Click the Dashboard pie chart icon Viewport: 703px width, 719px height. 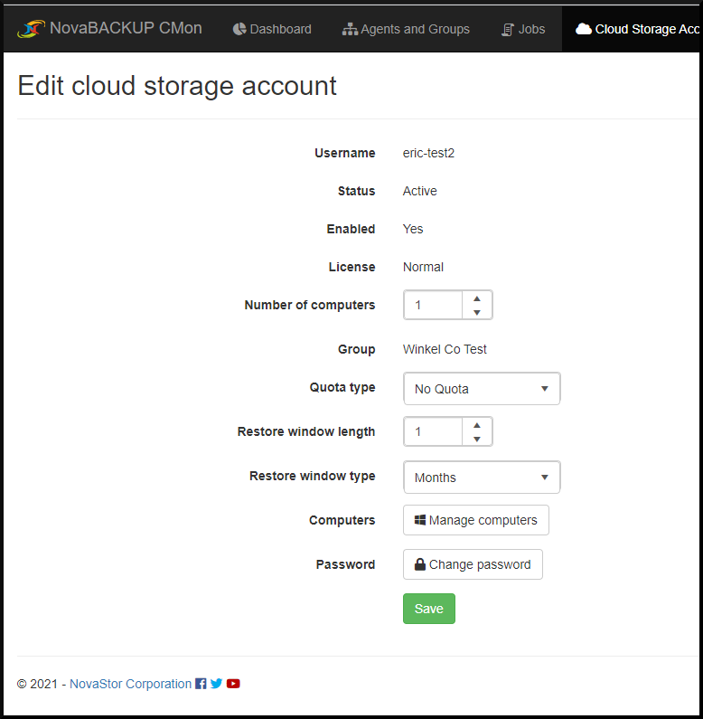tap(239, 29)
